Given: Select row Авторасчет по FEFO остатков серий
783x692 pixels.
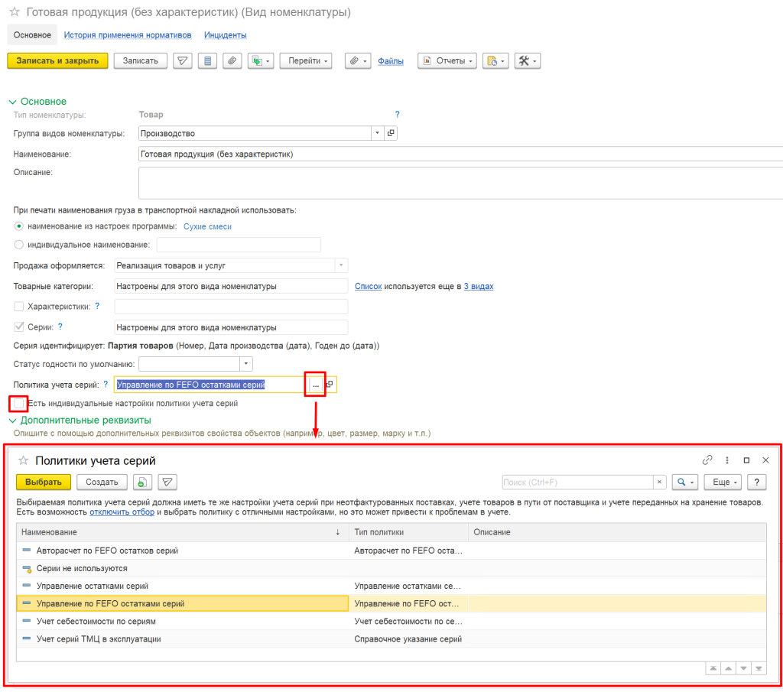Looking at the screenshot, I should pos(391,551).
